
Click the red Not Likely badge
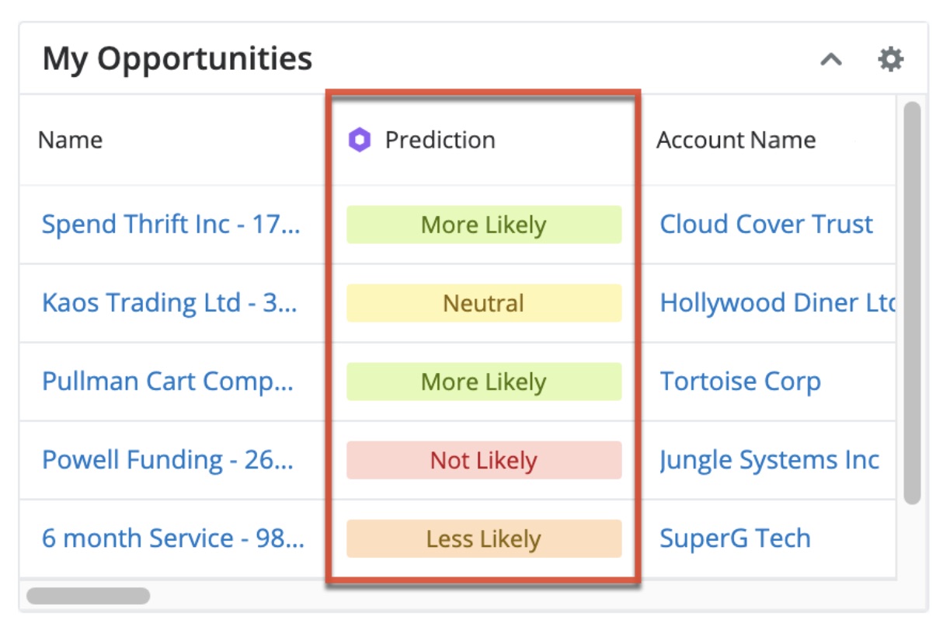coord(484,461)
